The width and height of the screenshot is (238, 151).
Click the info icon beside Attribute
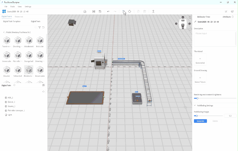pyautogui.click(x=233, y=17)
